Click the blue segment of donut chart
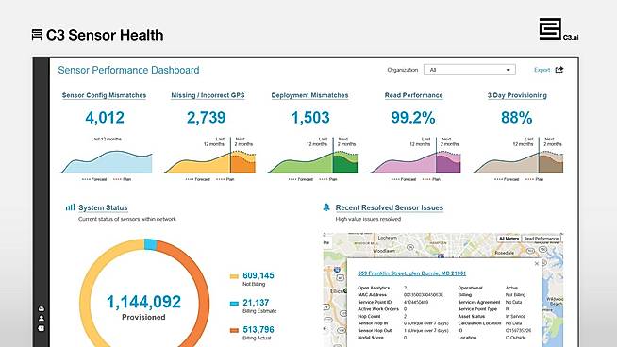This screenshot has width=617, height=347. pos(151,244)
